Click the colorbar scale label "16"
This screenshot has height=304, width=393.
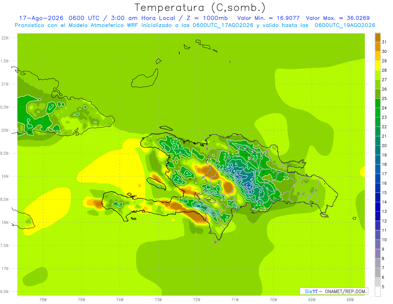(384, 183)
